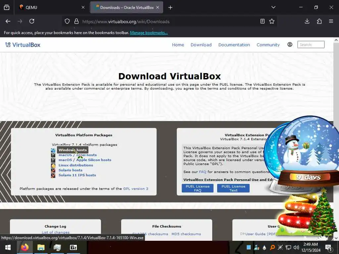Click the Firefox taskbar icon
This screenshot has width=339, height=254.
coord(24,247)
